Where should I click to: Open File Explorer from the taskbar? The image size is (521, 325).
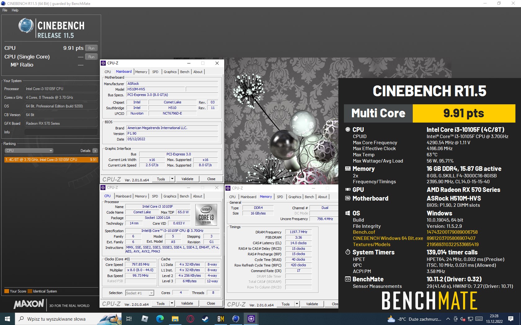coord(175,319)
